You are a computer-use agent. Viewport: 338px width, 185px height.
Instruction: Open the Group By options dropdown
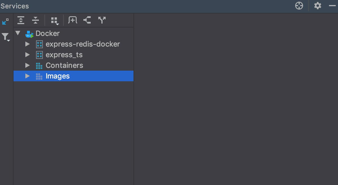54,20
